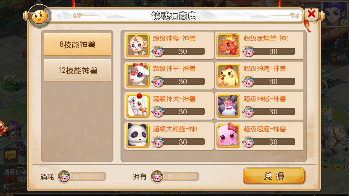
Task: Switch to the 12技能神兽 tab
Action: [77, 70]
